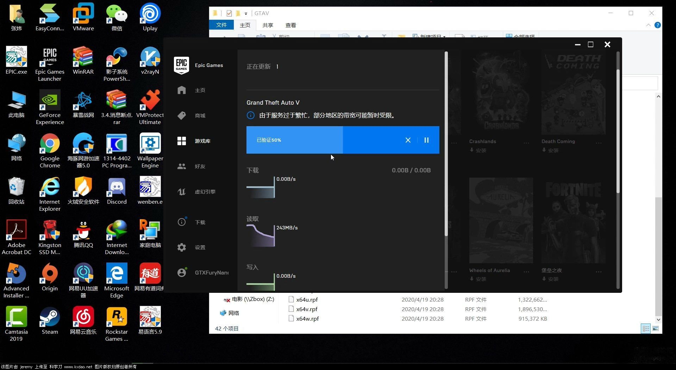Switch to 主页 tab in GTAV Explorer

[x=245, y=25]
